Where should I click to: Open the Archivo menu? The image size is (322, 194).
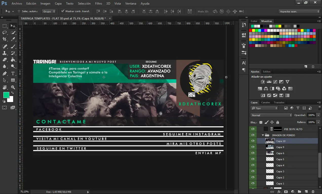tap(17, 4)
